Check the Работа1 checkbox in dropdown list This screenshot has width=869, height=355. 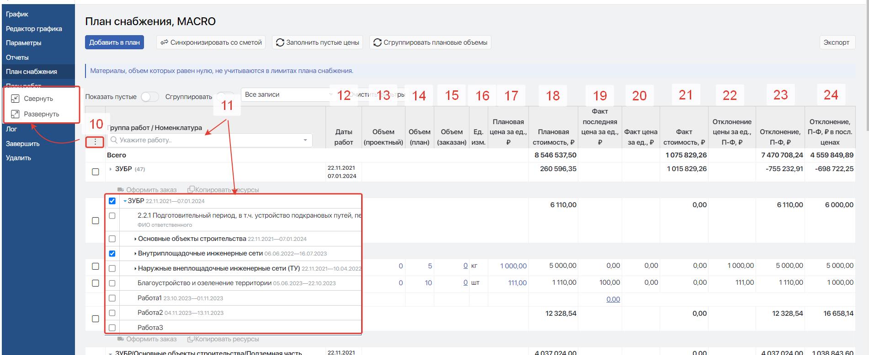[112, 298]
